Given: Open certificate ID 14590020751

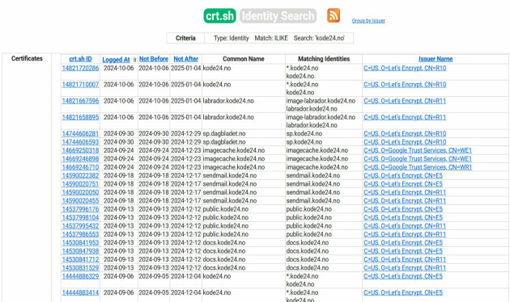Looking at the screenshot, I should [x=80, y=184].
